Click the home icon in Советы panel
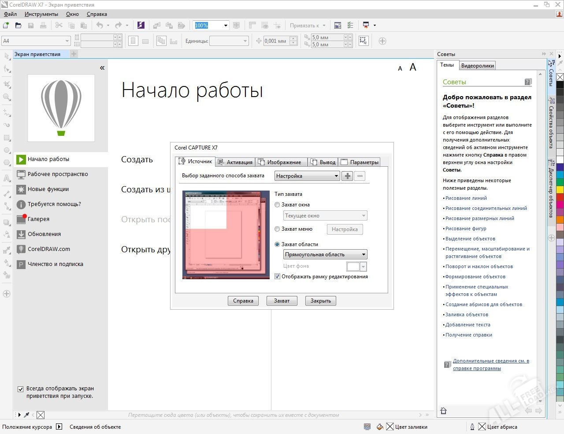The image size is (564, 434). click(444, 411)
